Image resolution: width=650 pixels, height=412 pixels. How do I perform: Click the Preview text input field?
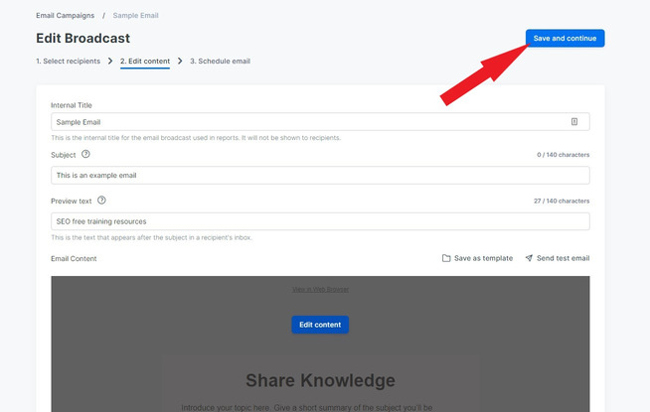[x=320, y=221]
